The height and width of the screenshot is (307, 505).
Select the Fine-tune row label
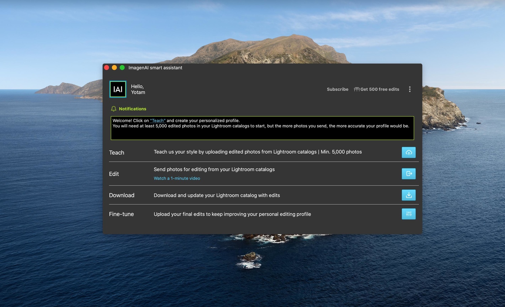121,214
